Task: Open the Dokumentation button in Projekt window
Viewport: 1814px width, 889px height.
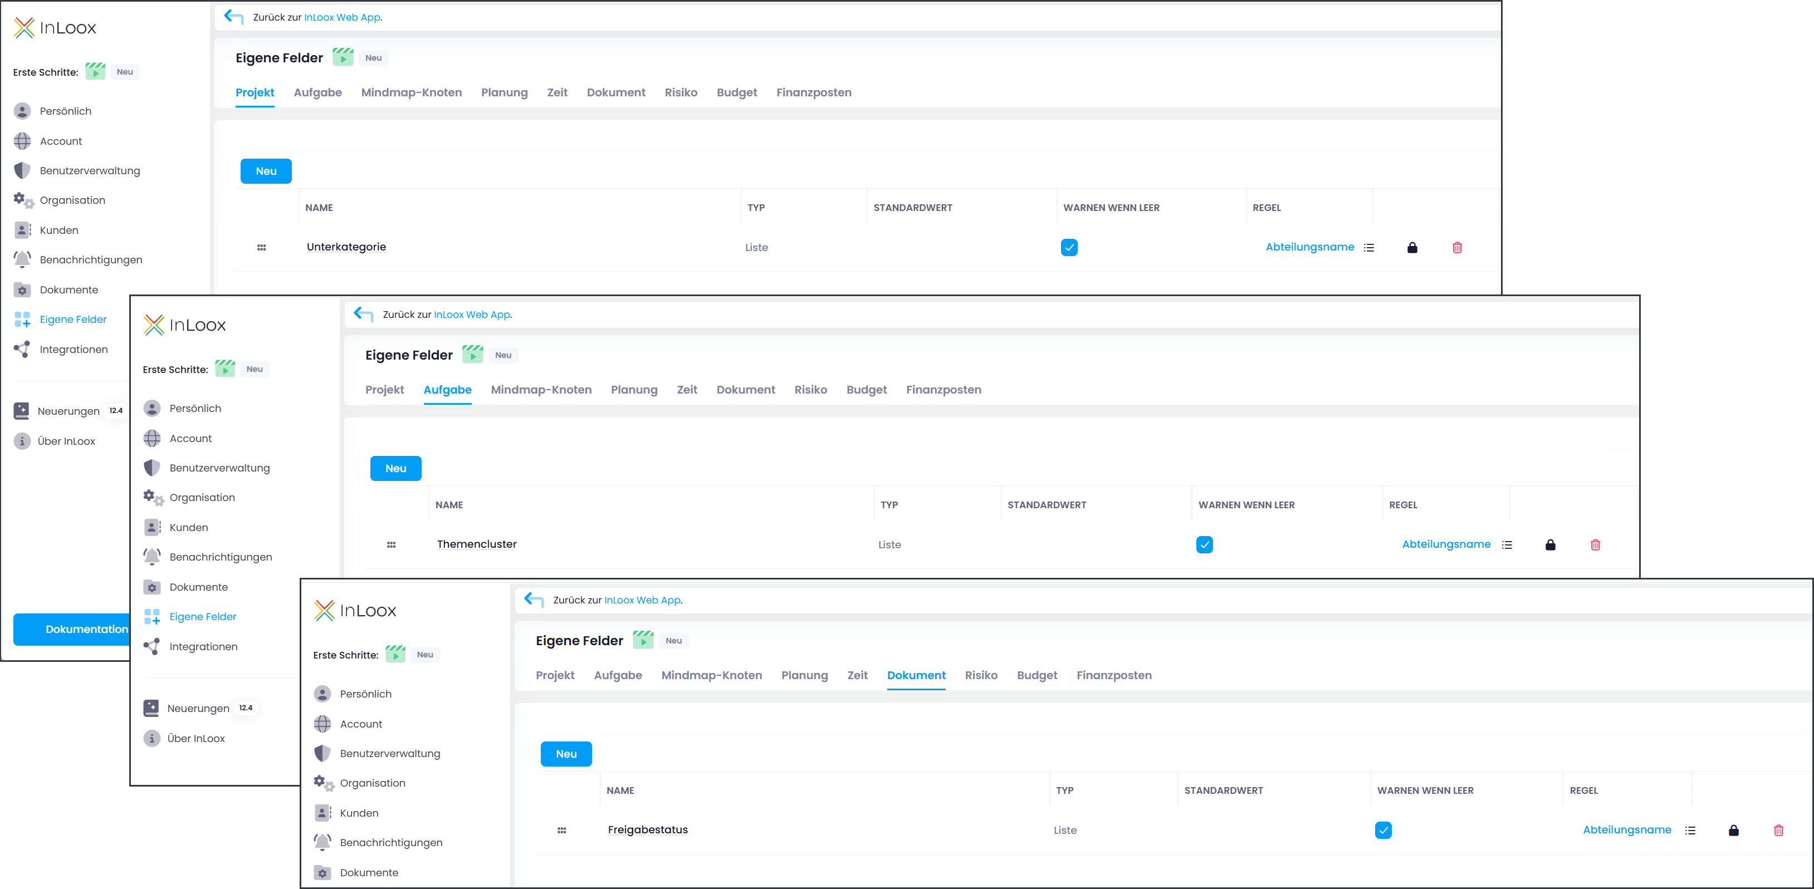Action: click(x=72, y=629)
